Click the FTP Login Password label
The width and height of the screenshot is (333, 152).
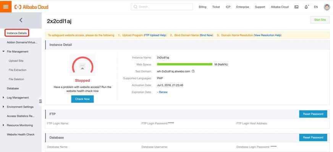point(155,123)
